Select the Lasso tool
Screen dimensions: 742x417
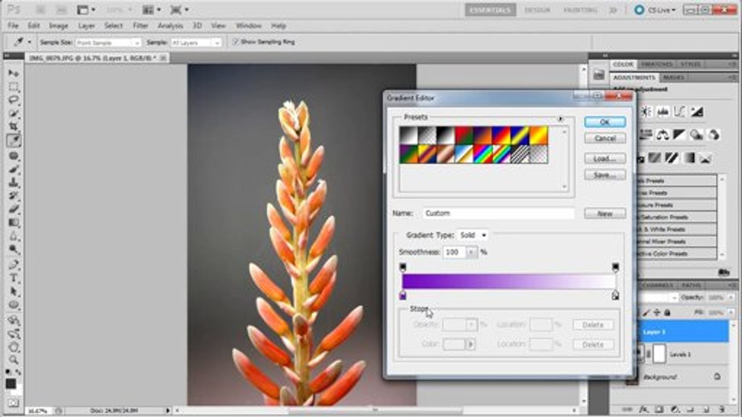pos(13,100)
